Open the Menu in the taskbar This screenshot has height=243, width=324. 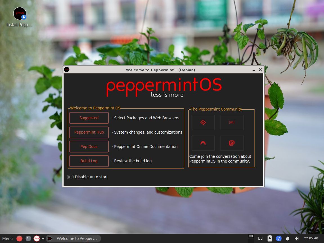(x=7, y=238)
